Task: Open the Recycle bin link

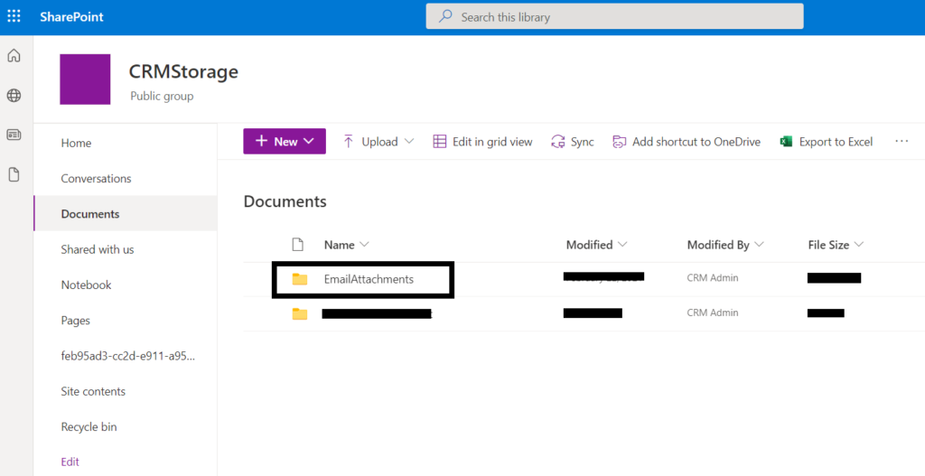Action: point(89,426)
